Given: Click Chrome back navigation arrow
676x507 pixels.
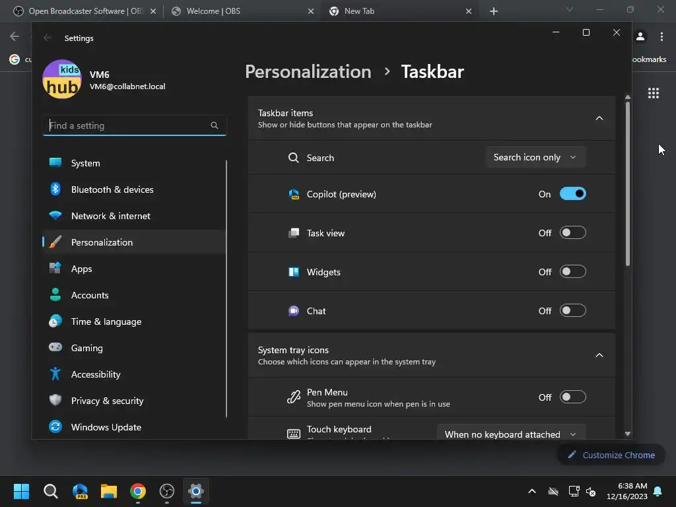Looking at the screenshot, I should pyautogui.click(x=15, y=37).
